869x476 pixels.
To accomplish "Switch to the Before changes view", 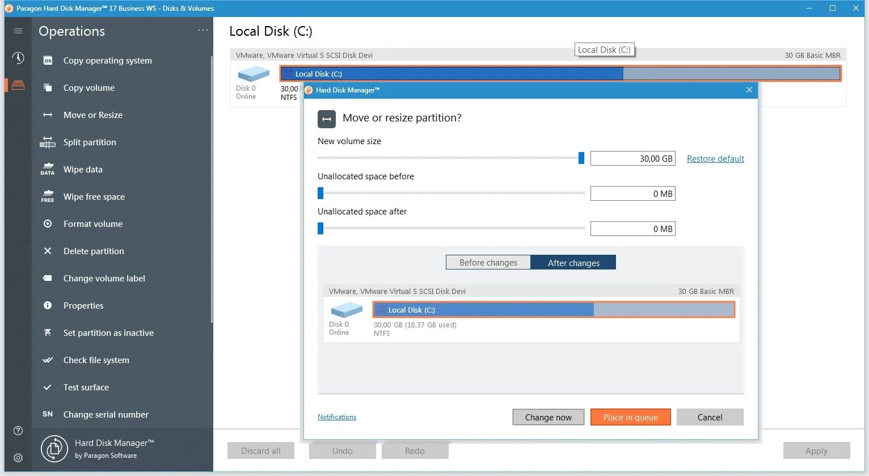I will pyautogui.click(x=488, y=263).
